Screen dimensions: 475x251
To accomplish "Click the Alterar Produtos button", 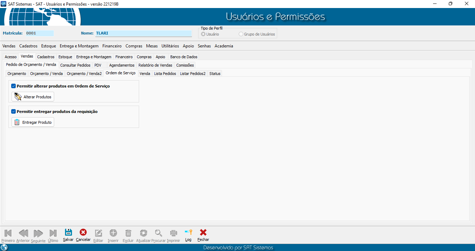I will (33, 97).
